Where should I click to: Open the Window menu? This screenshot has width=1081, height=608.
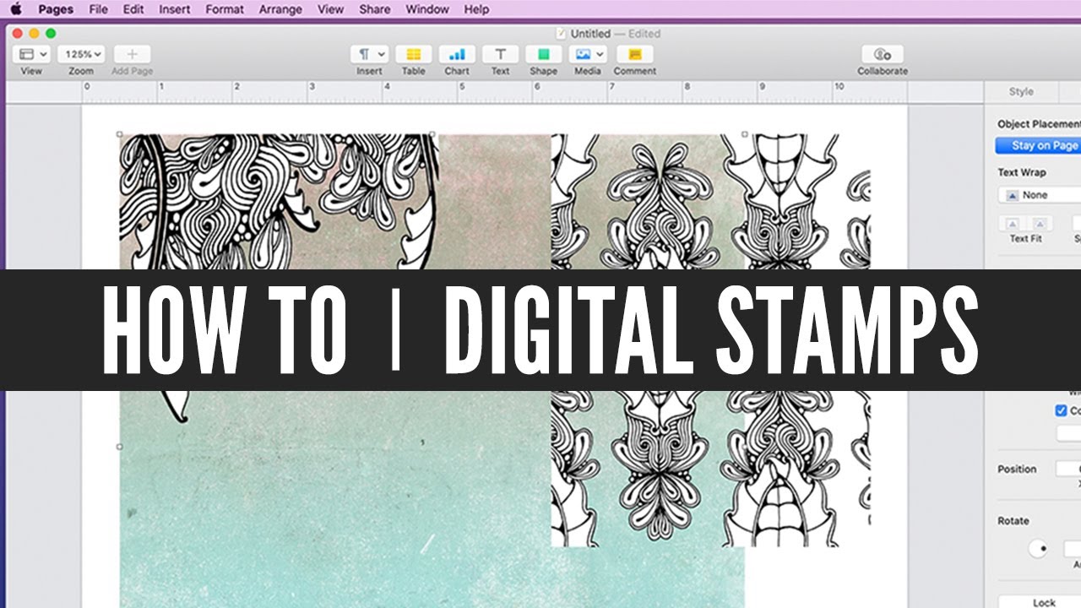point(427,9)
